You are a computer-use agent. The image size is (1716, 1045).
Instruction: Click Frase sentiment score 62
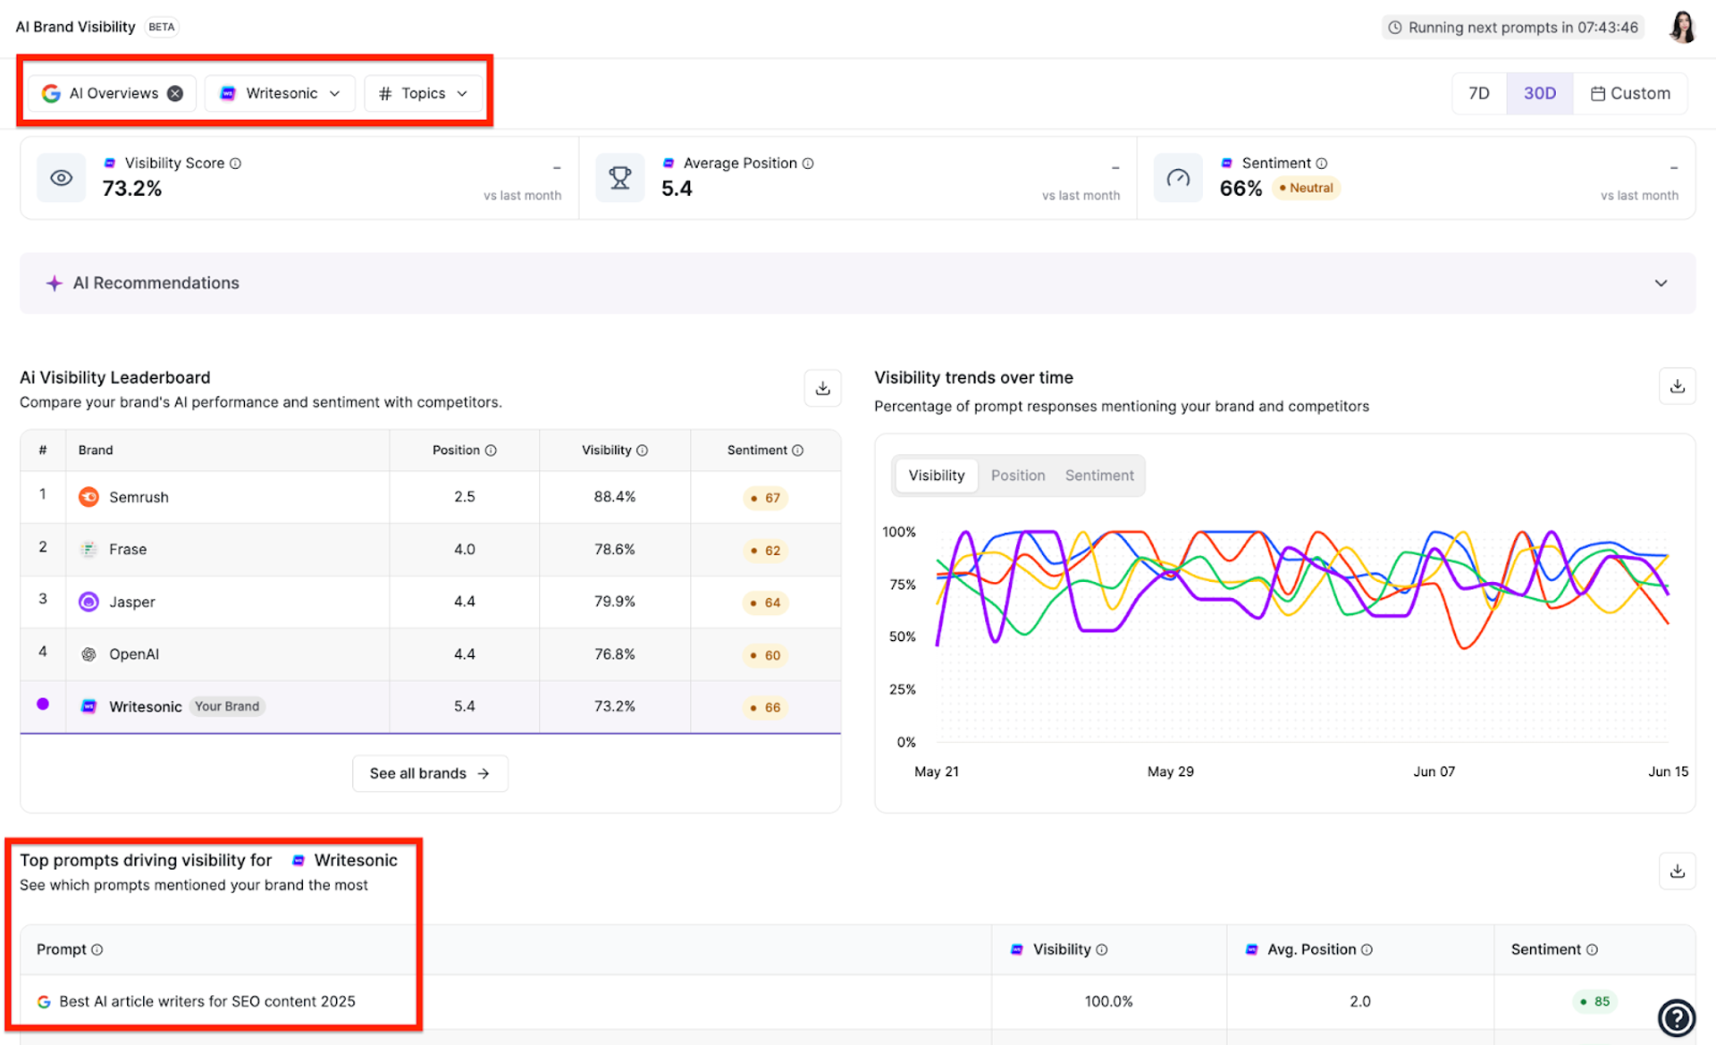(x=765, y=551)
